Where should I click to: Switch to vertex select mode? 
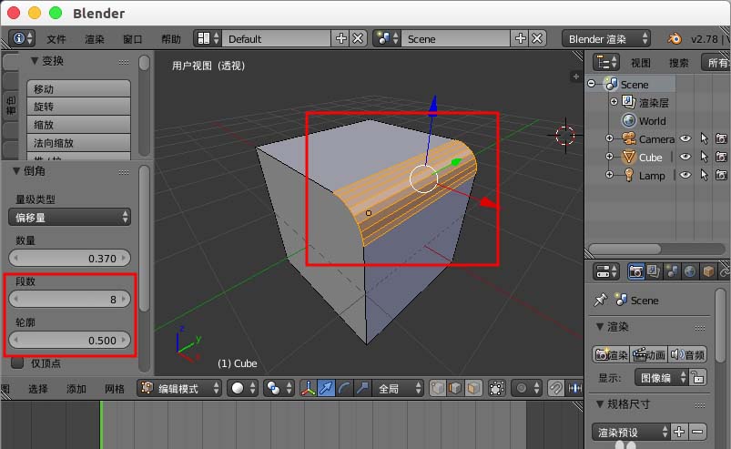437,388
